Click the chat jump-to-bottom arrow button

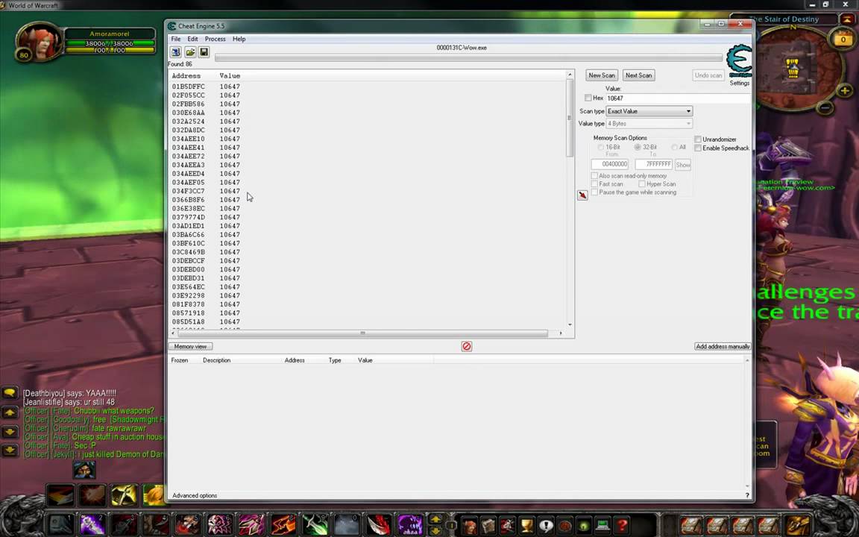point(10,450)
